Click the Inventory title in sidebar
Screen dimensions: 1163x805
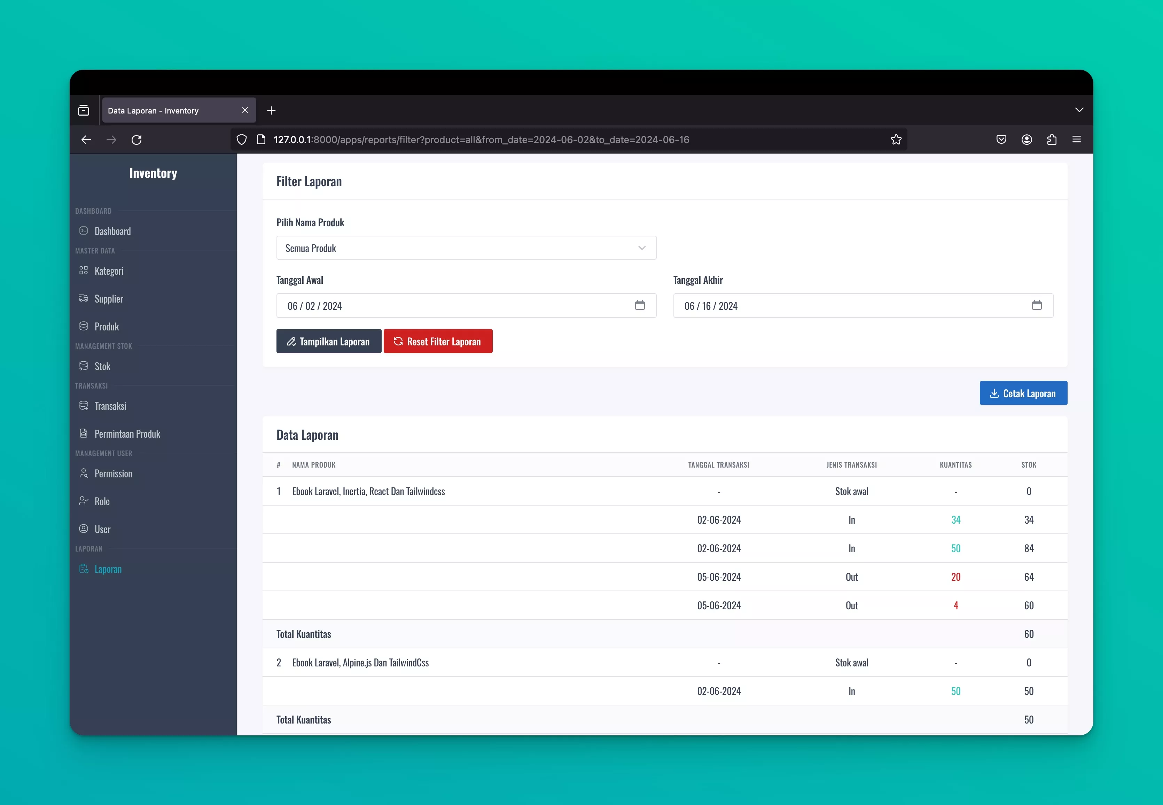pos(153,173)
